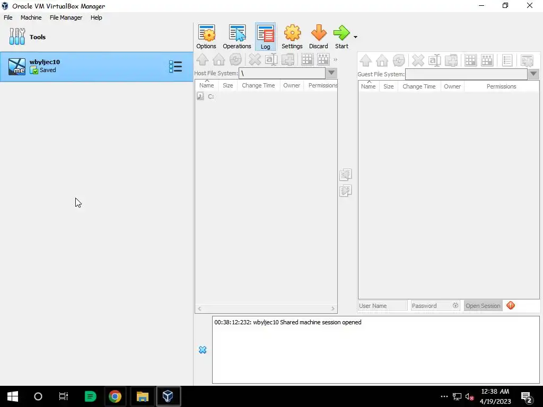
Task: Click the Open Session button
Action: point(483,306)
